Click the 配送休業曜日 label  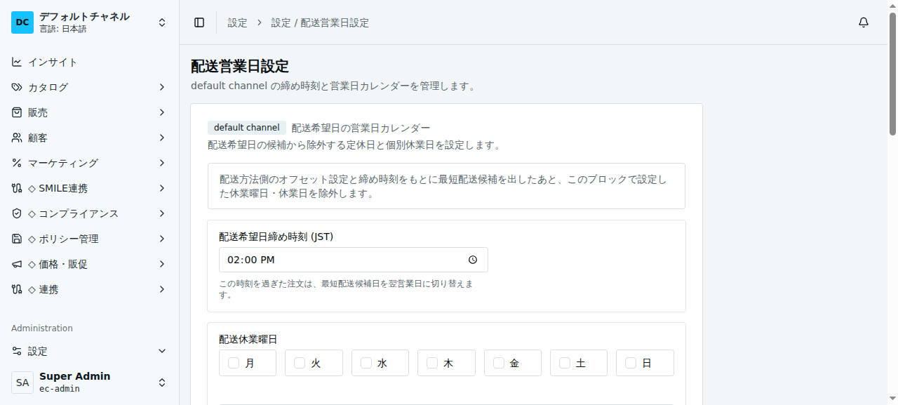[x=248, y=339]
